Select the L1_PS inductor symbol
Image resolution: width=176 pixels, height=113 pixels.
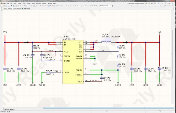106,41
